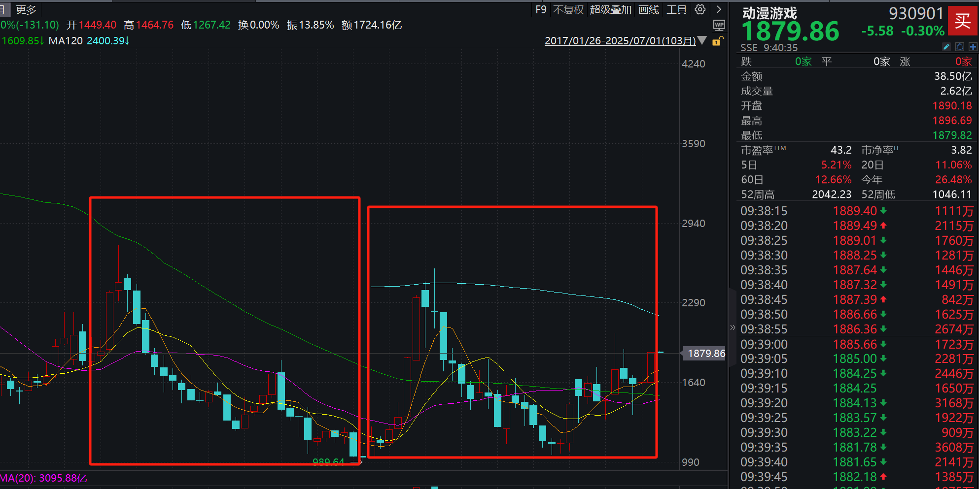Activate 画线 drawing tools
Screen dimensions: 979x489
click(x=648, y=10)
